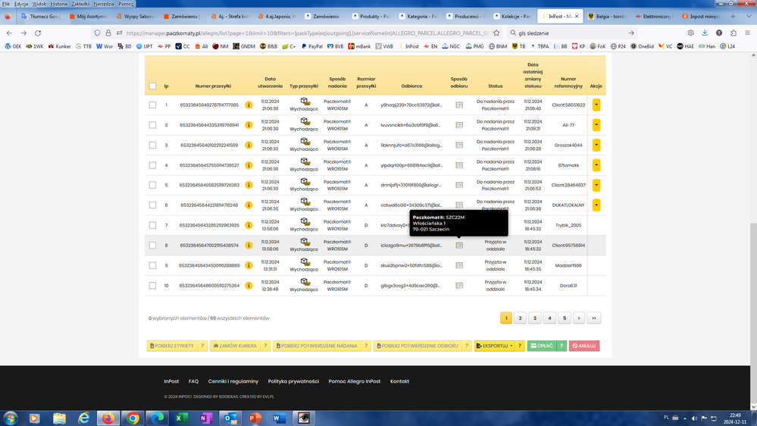This screenshot has width=757, height=426.
Task: Click the outgoing parcel type icon in row 2
Action: click(x=305, y=121)
